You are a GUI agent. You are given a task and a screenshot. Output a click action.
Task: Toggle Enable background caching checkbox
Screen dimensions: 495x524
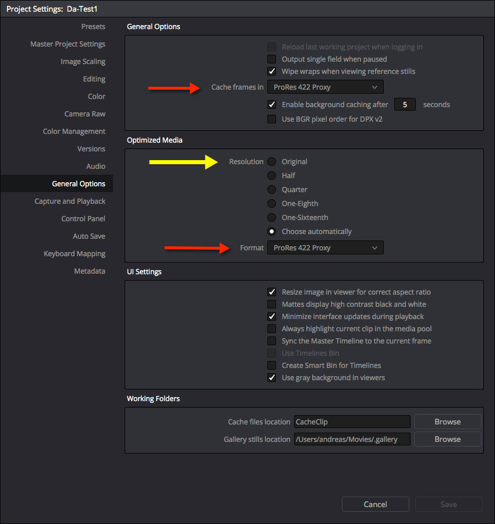(271, 105)
